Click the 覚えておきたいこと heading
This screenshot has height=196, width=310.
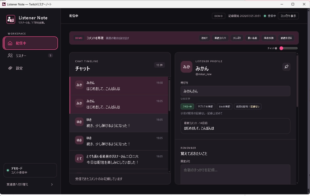click(194, 154)
